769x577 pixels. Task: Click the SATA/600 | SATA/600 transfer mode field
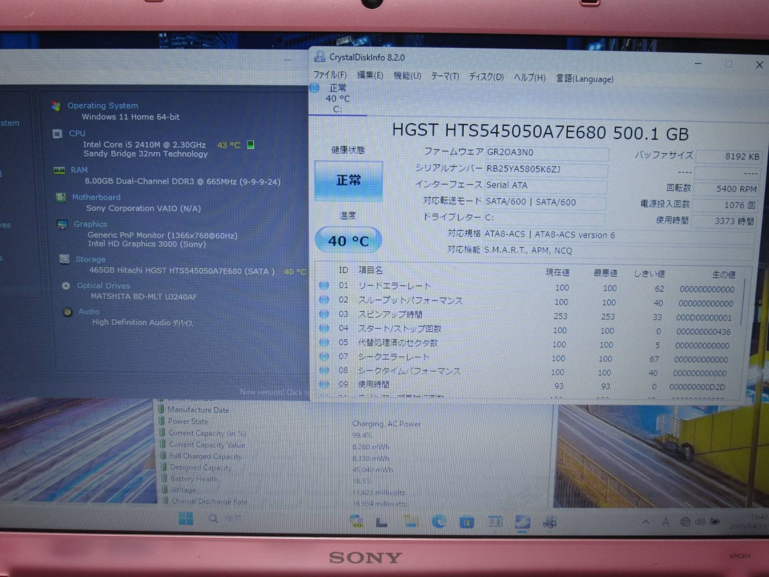pos(545,202)
